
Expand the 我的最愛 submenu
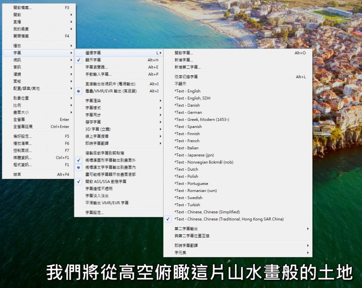(x=39, y=29)
